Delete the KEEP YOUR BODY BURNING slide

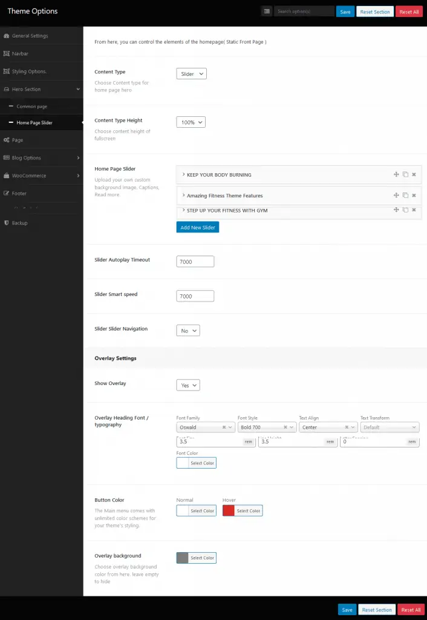414,174
